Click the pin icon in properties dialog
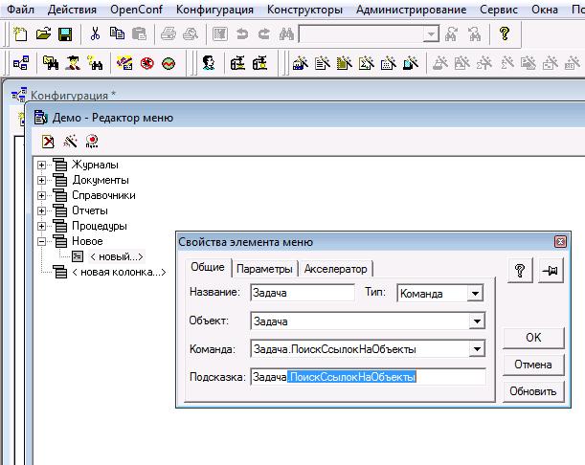The height and width of the screenshot is (465, 585). coord(551,271)
